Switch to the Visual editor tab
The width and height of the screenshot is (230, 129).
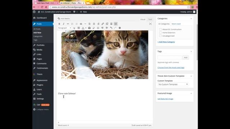pyautogui.click(x=143, y=19)
